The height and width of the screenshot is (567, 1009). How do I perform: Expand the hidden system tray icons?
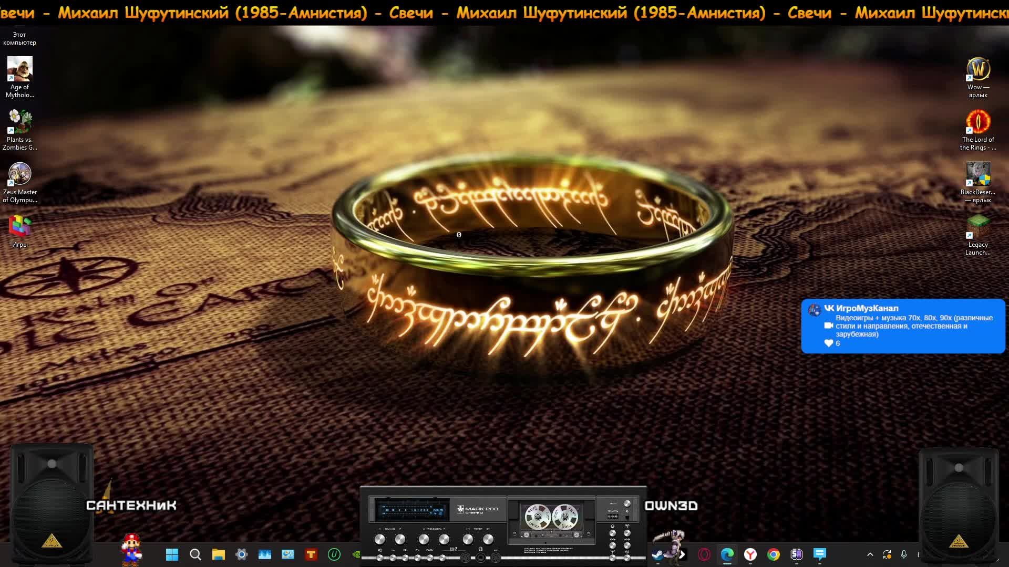click(870, 554)
